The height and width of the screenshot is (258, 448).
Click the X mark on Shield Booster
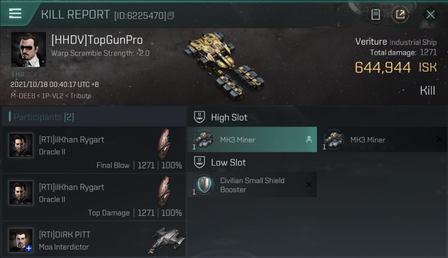click(309, 185)
